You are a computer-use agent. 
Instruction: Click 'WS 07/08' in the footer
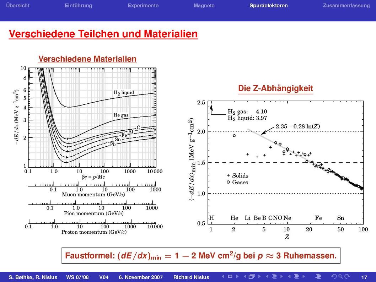[77, 277]
